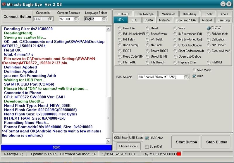Open the Coolsand/RDA tab
The image size is (234, 163).
(x=186, y=20)
